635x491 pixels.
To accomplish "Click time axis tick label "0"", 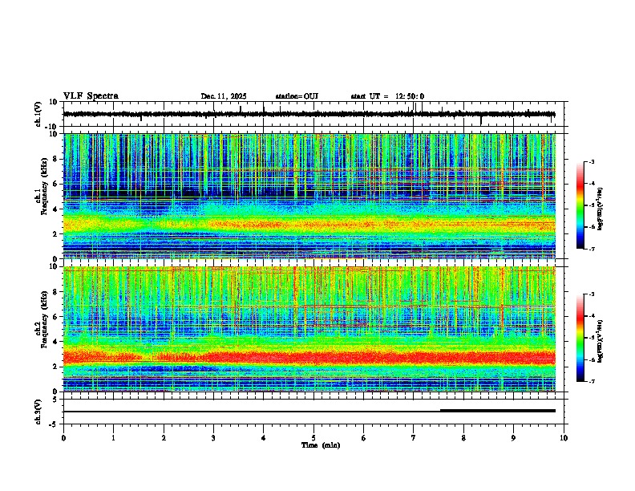I will (x=63, y=438).
